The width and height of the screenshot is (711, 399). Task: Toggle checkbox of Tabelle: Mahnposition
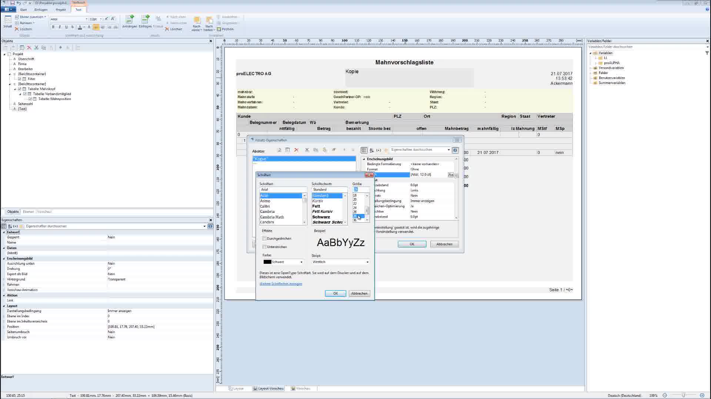pos(30,99)
